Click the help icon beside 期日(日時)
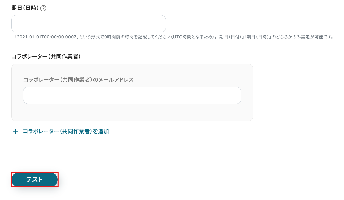 point(43,8)
